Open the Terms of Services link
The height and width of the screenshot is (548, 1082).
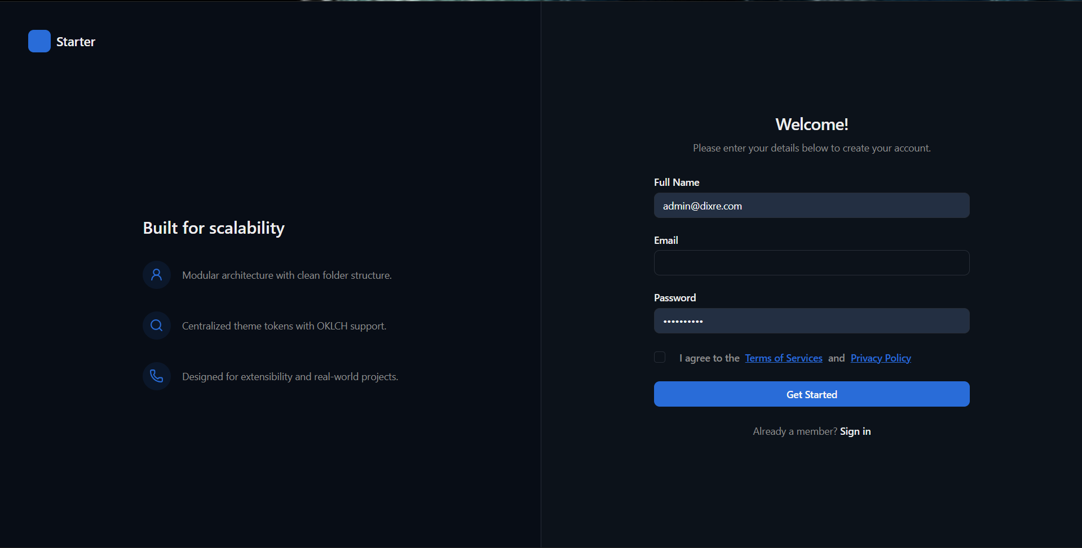(783, 358)
